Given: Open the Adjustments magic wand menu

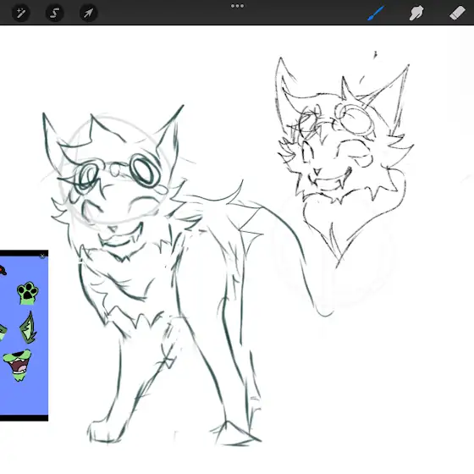Looking at the screenshot, I should click(21, 13).
